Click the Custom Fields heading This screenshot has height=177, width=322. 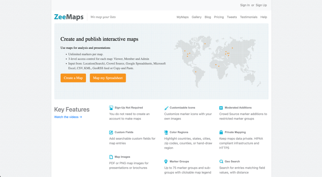click(x=124, y=132)
